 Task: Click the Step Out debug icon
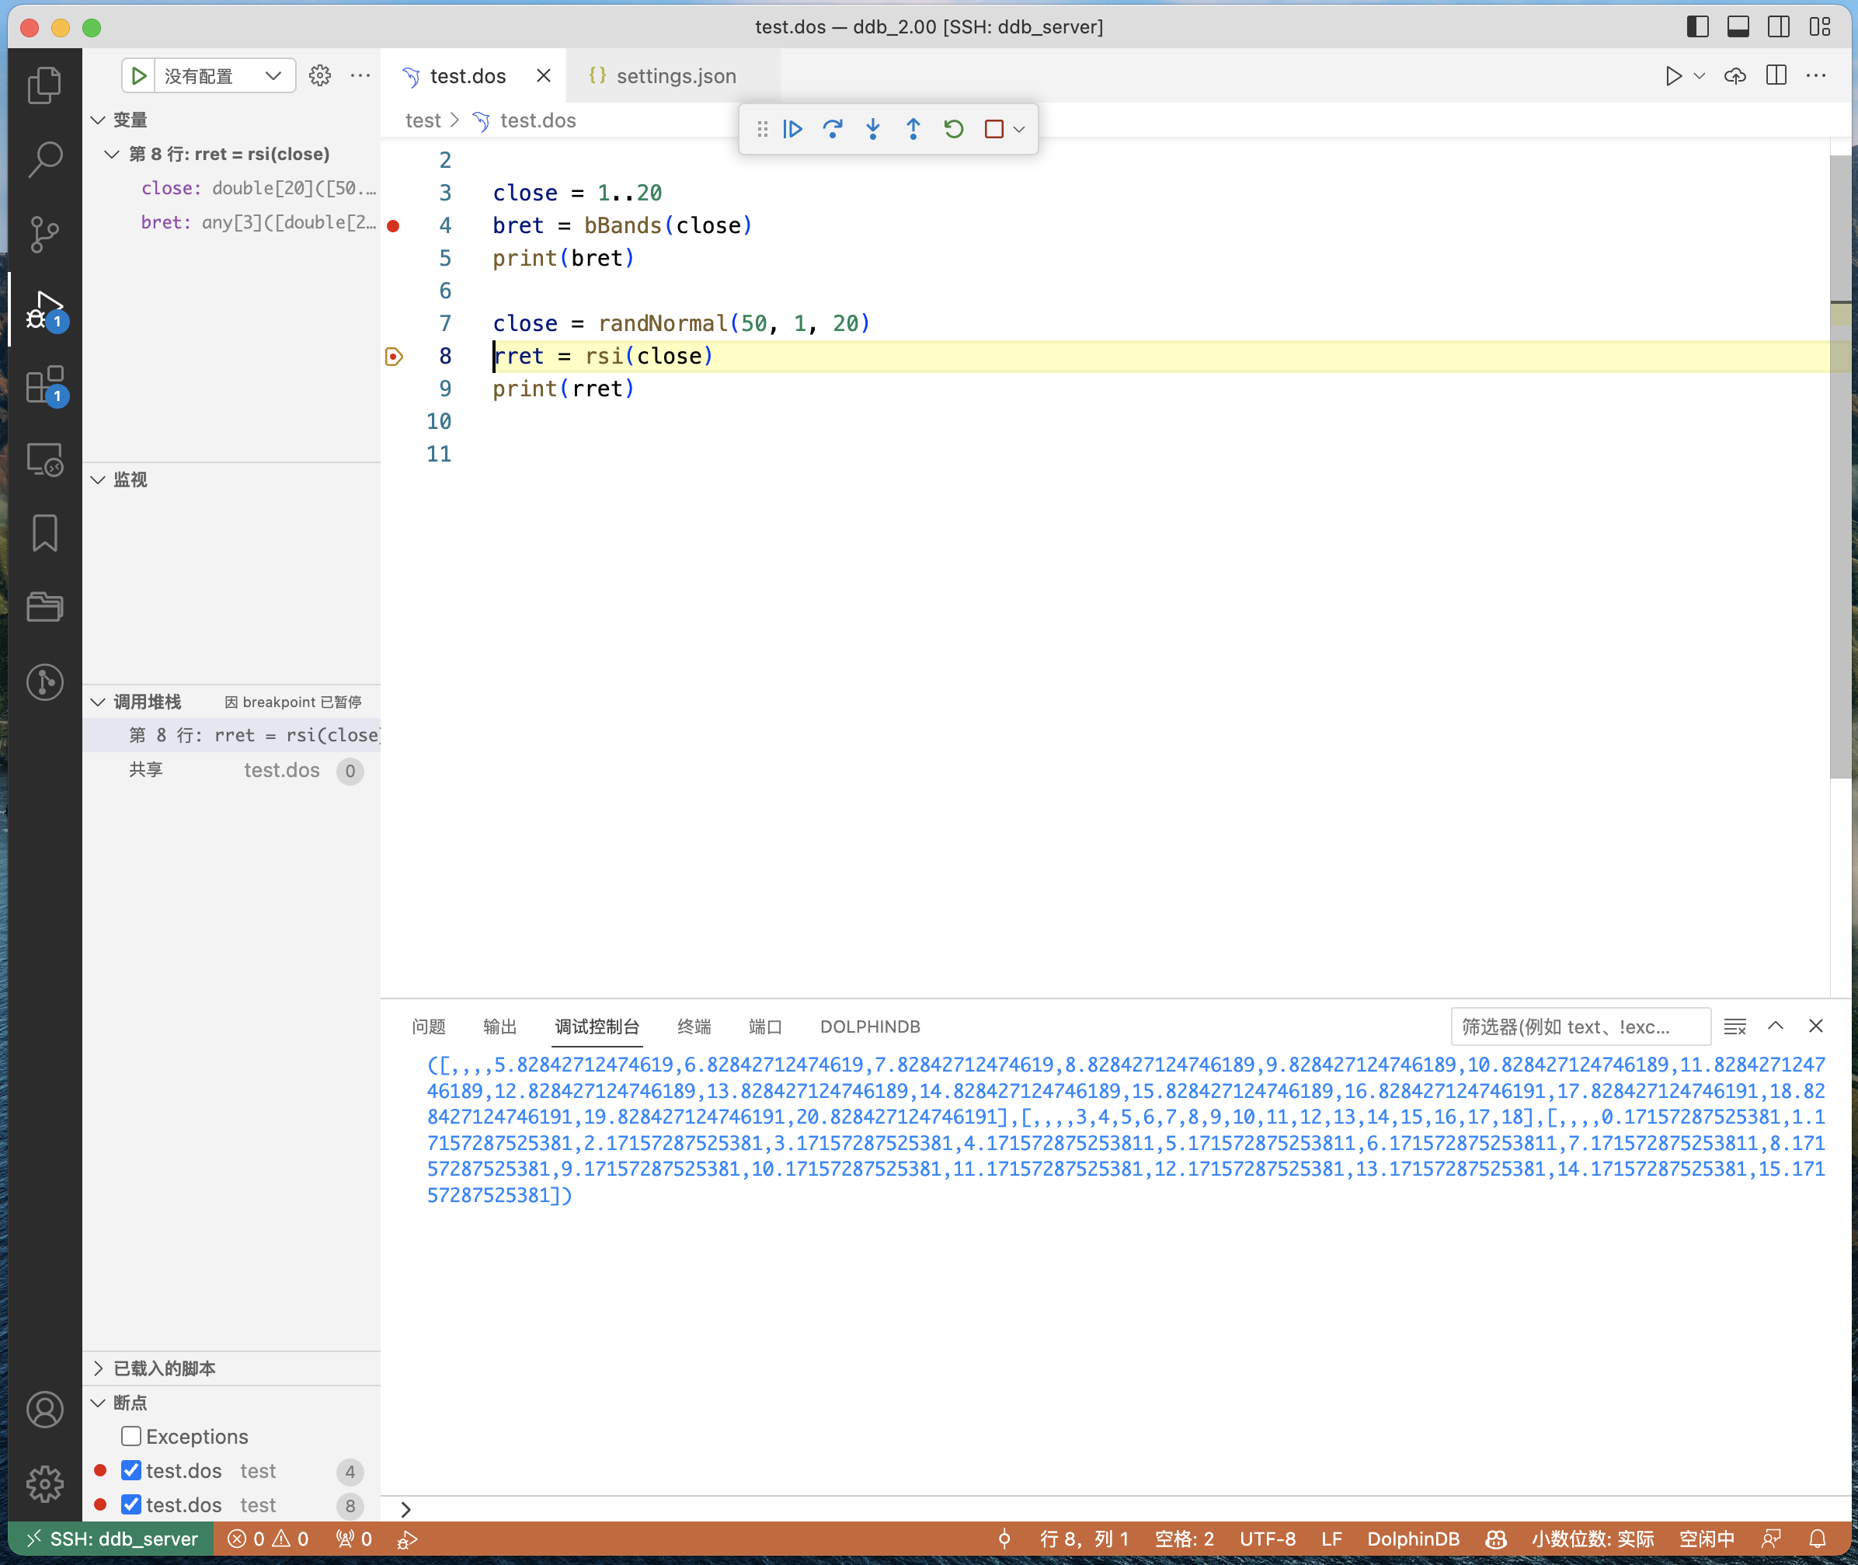click(913, 130)
